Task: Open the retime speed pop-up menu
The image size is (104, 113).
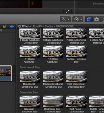Action: point(78,19)
